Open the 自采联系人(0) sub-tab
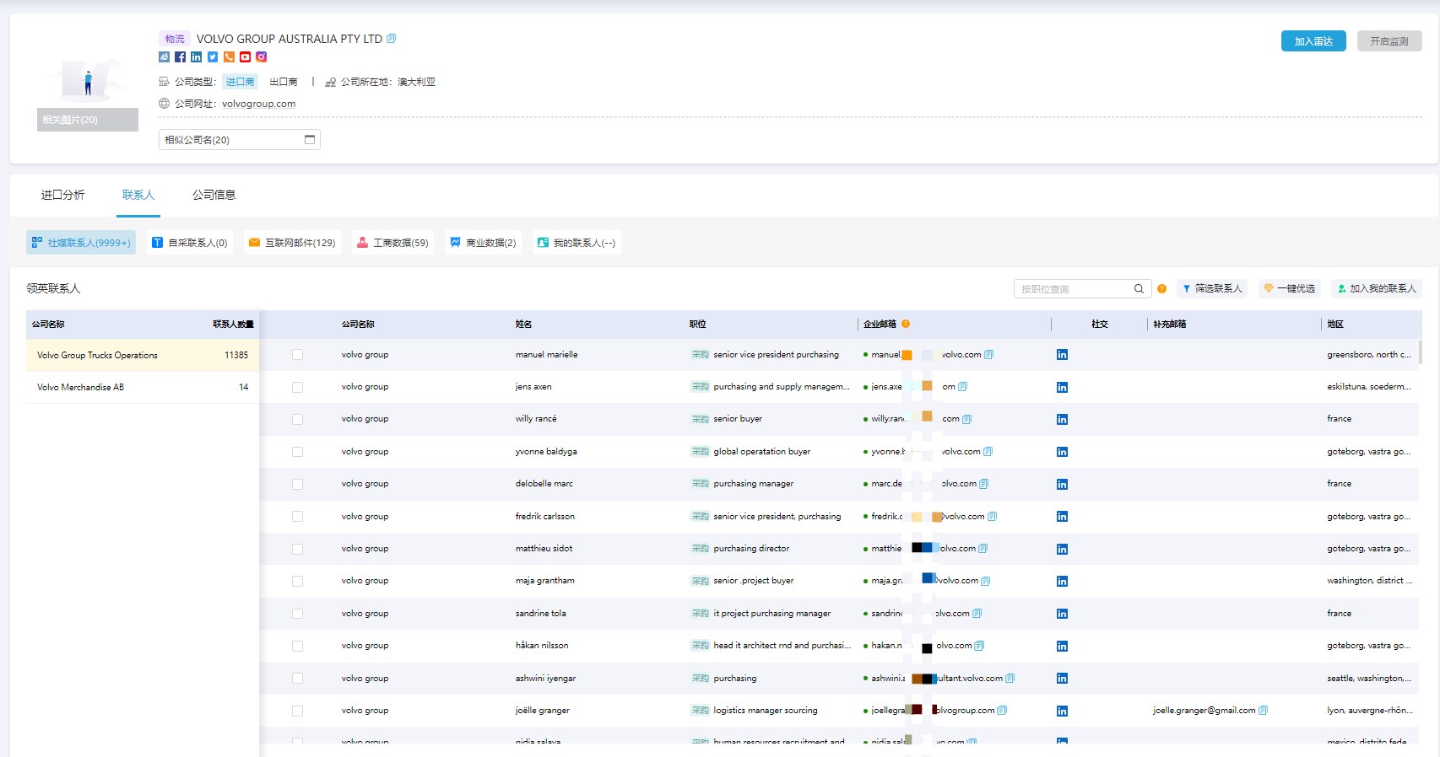This screenshot has width=1440, height=757. (190, 243)
